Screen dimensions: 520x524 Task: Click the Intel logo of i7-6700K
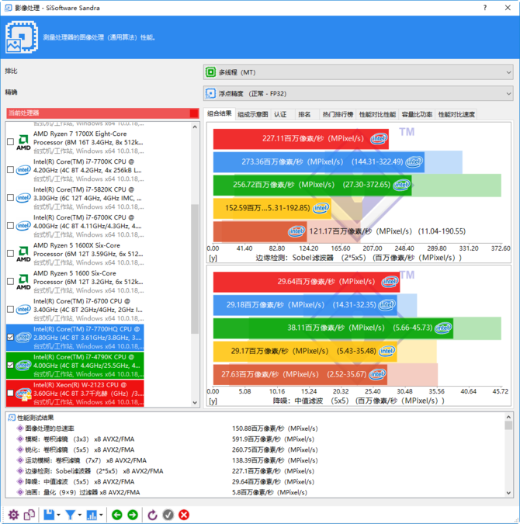pyautogui.click(x=23, y=226)
